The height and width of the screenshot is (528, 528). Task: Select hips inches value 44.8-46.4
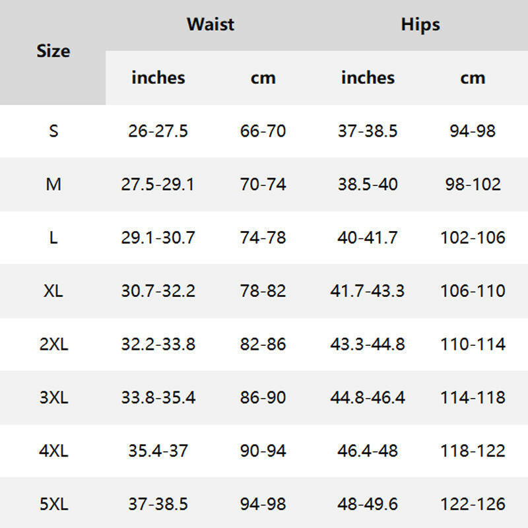(x=368, y=398)
